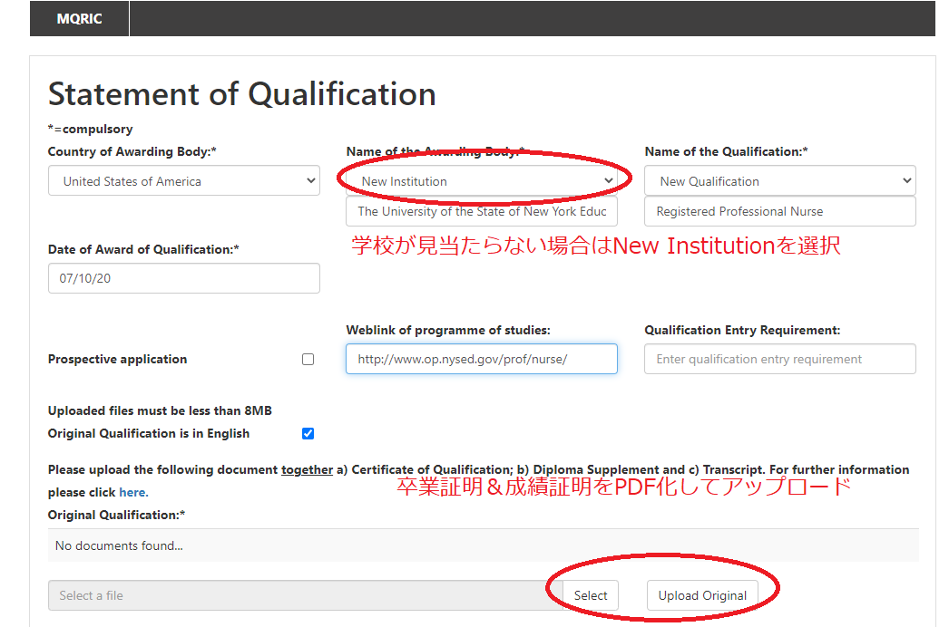This screenshot has height=627, width=949.
Task: Toggle the Prospective application option off
Action: pyautogui.click(x=308, y=359)
